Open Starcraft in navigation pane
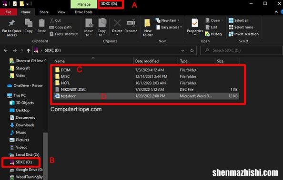Image resolution: width=283 pixels, height=180 pixels. [x=20, y=68]
